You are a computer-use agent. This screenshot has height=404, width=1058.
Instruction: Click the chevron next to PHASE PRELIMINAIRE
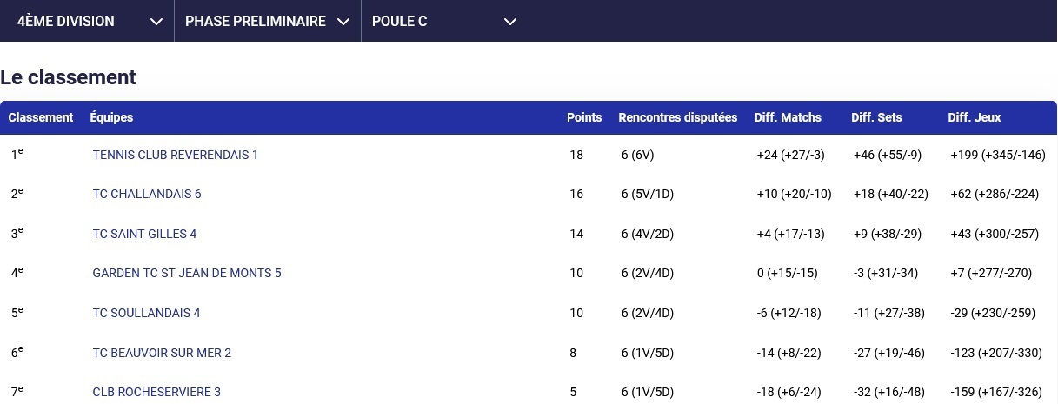click(343, 22)
